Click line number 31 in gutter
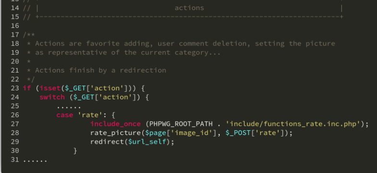 point(15,160)
